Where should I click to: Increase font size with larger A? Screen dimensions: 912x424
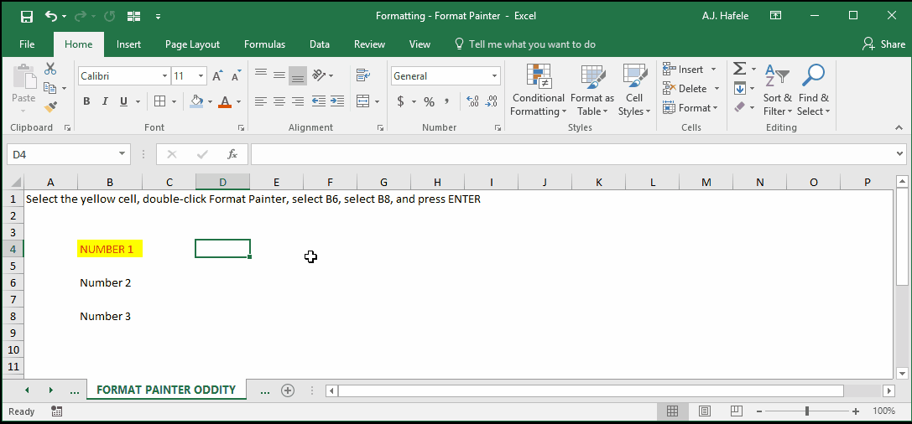point(217,76)
